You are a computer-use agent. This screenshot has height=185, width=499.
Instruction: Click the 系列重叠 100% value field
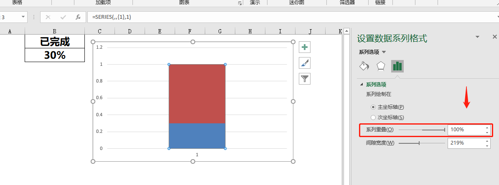466,130
